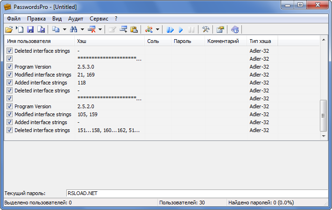Sort by Комментарий column header

(226, 41)
